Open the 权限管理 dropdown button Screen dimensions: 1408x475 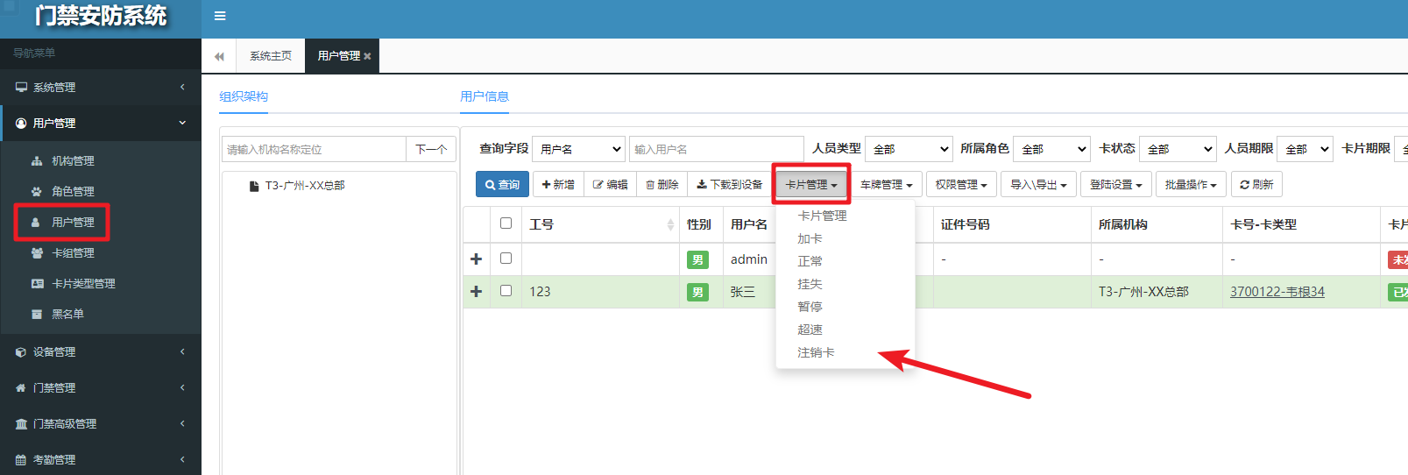(961, 185)
